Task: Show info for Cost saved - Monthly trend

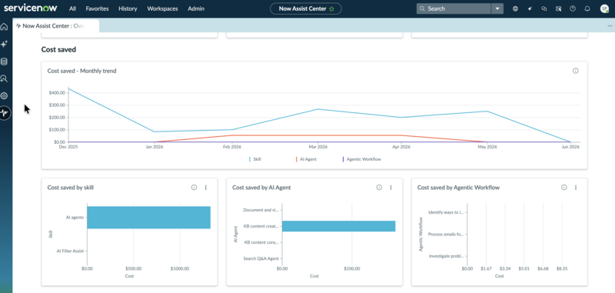Action: pos(575,71)
